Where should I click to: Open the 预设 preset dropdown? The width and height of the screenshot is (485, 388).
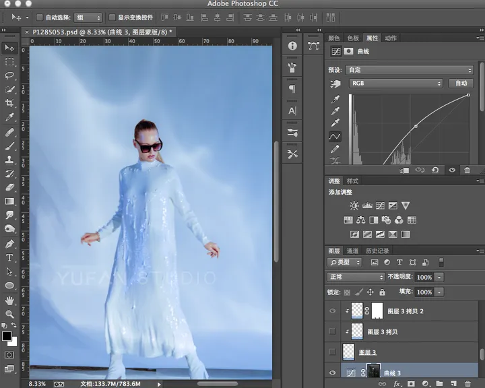(410, 70)
